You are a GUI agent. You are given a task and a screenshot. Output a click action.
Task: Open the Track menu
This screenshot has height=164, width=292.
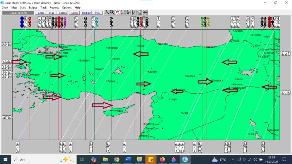coord(43,8)
